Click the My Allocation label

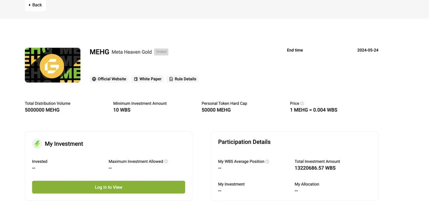pyautogui.click(x=307, y=184)
